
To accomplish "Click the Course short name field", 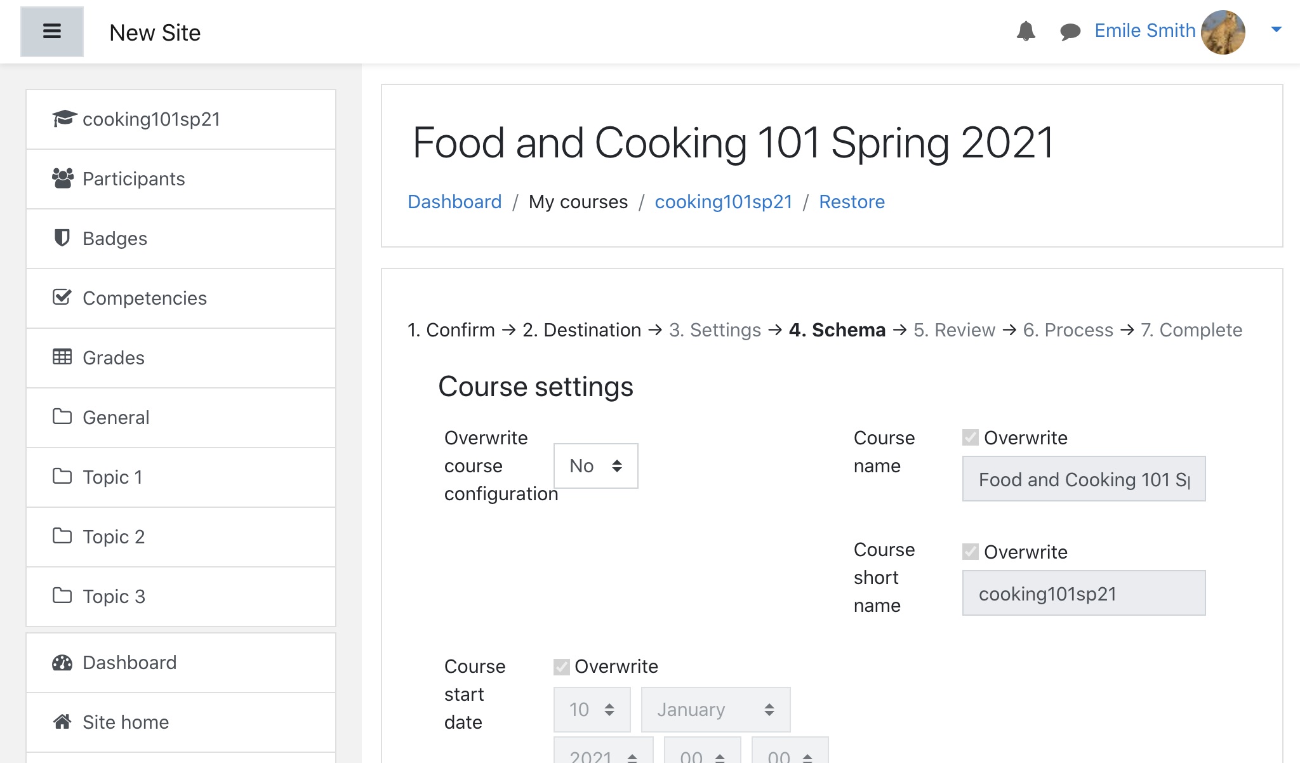I will 1084,593.
